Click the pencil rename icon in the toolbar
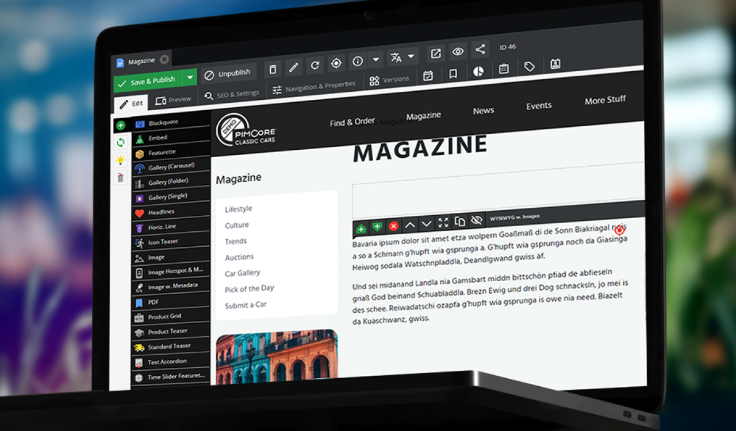Viewport: 736px width, 431px height. point(294,68)
